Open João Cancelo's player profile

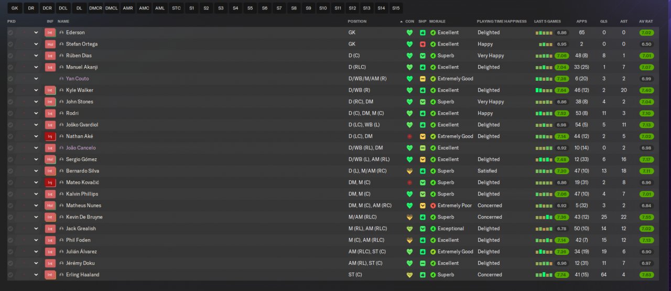pos(81,148)
